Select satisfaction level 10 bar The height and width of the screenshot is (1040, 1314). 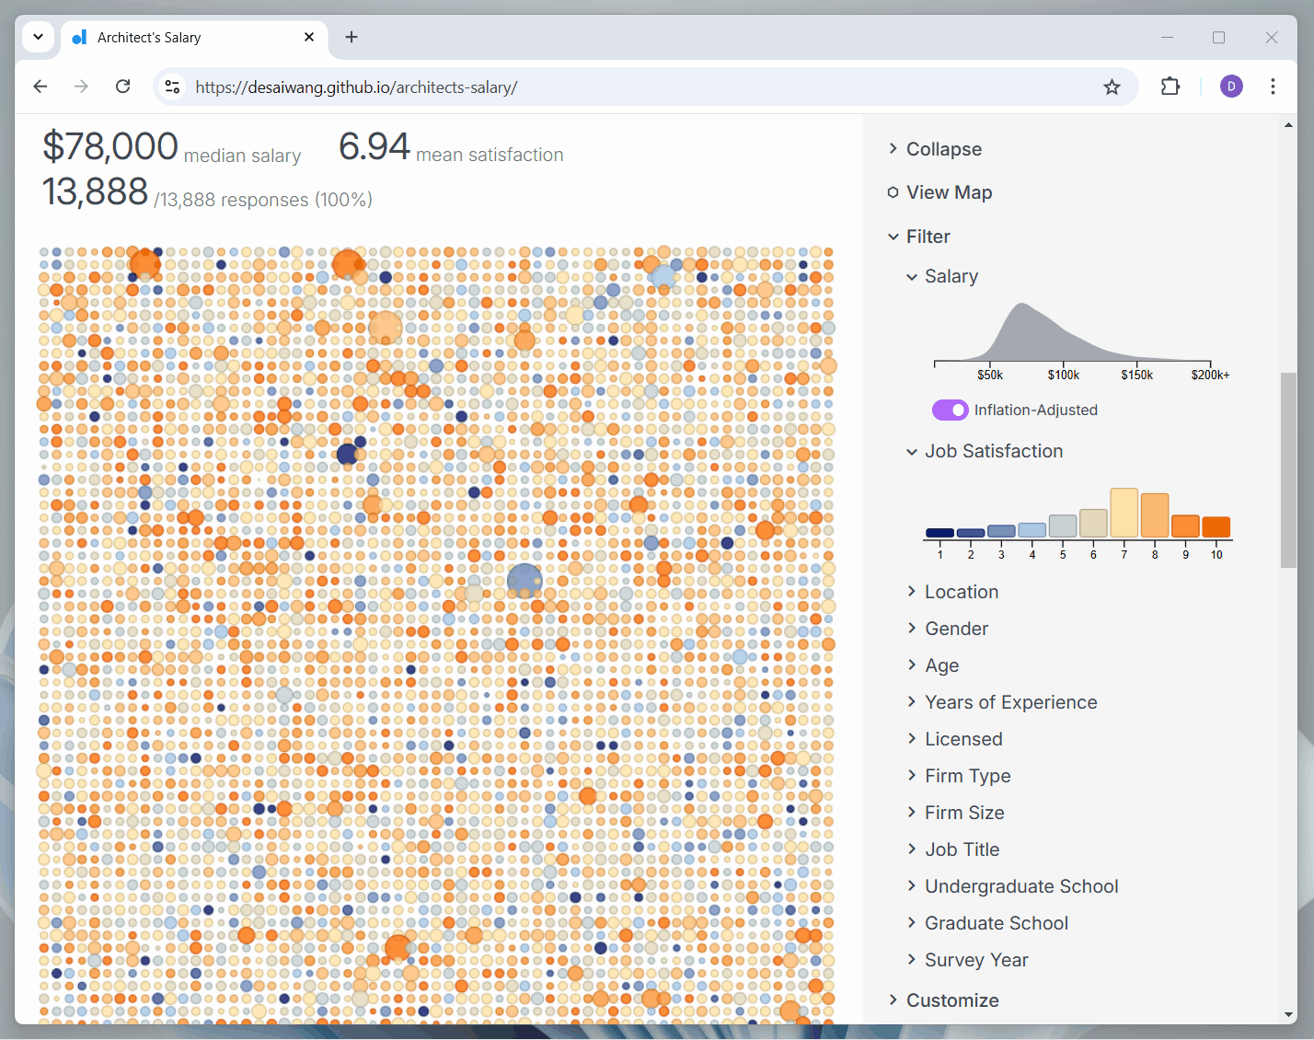[x=1216, y=527]
